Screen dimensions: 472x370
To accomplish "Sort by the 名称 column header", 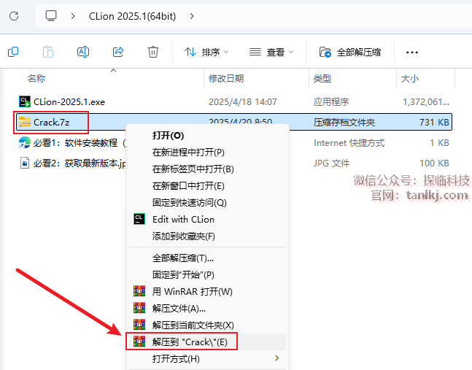I will (x=36, y=79).
